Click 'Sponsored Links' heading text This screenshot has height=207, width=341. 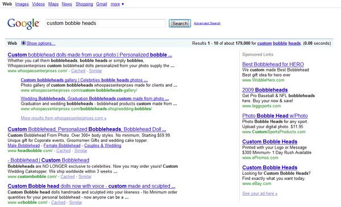point(257,54)
